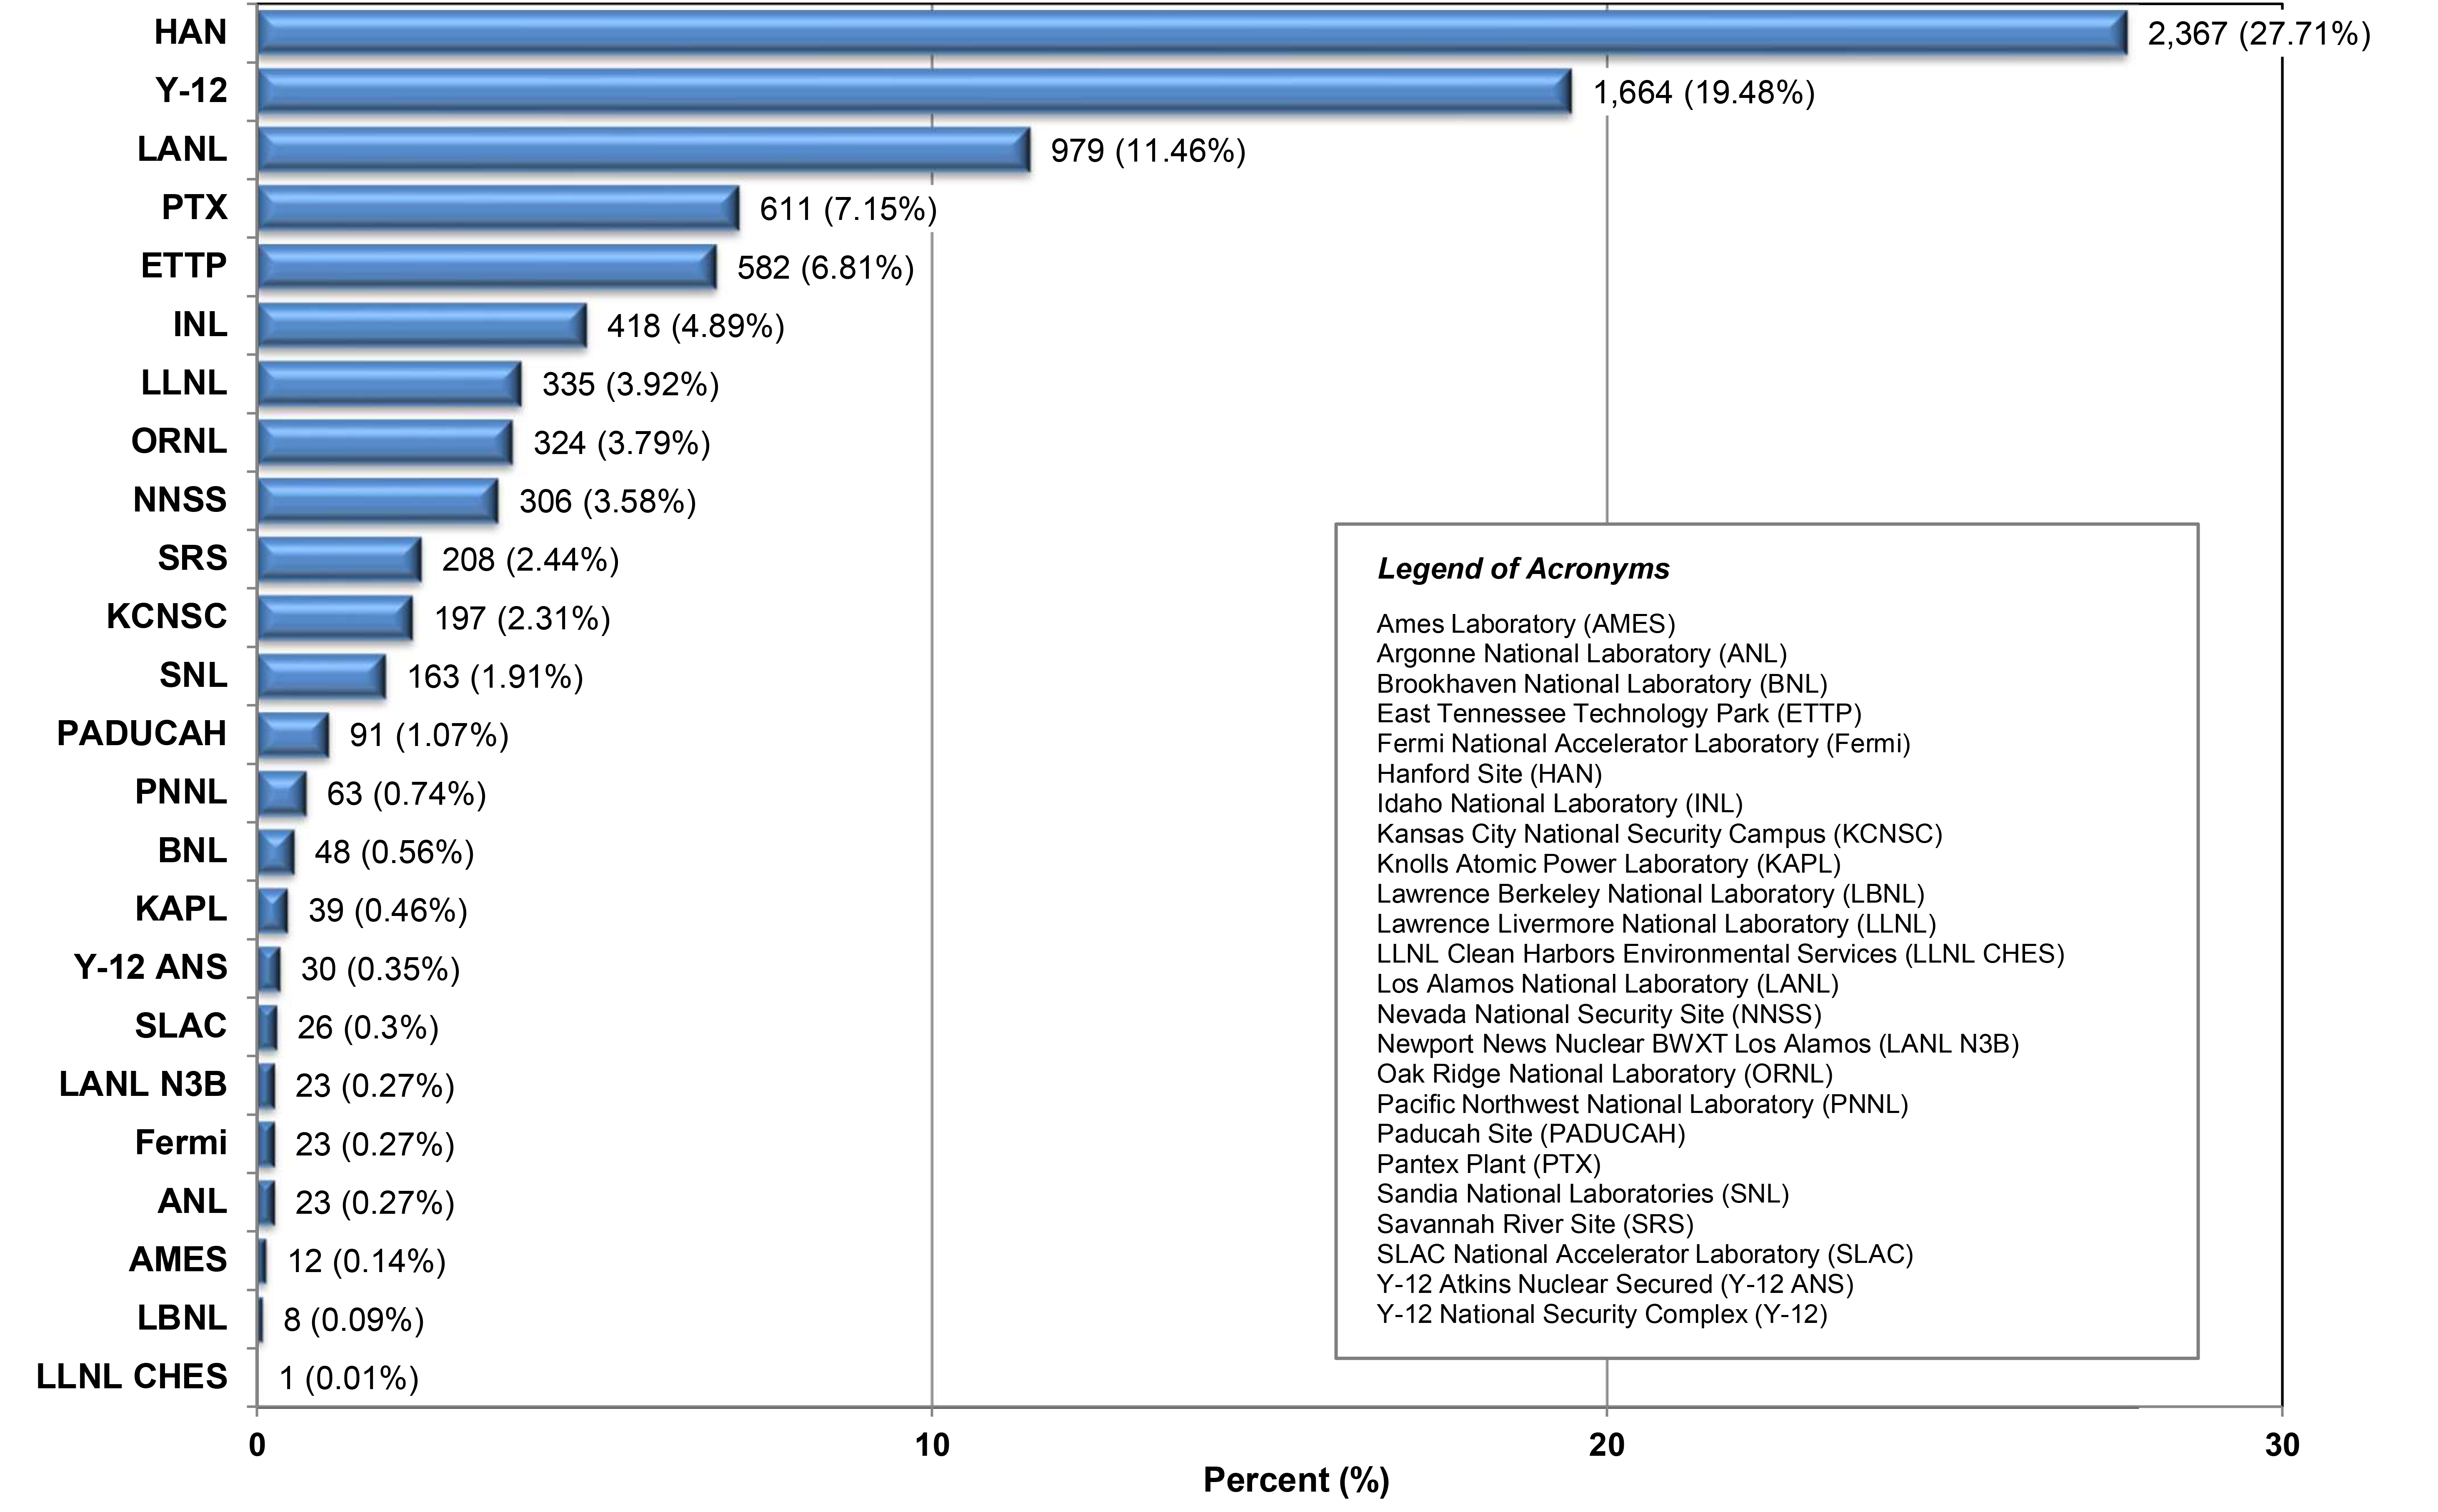
Task: Click the '335 (3.92%)' value
Action: (630, 384)
